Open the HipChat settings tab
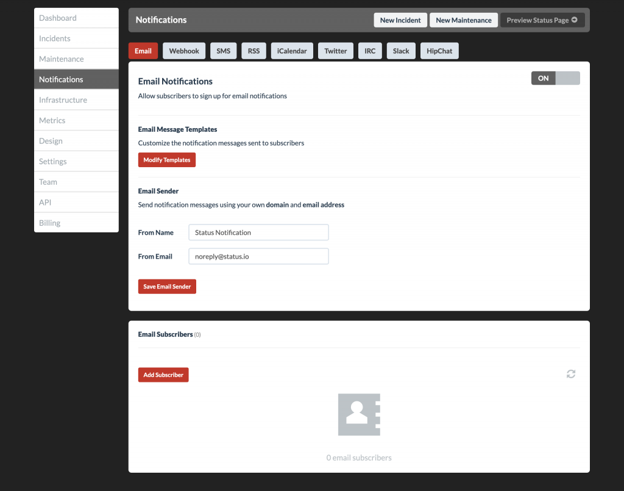Viewport: 624px width, 491px height. (x=439, y=51)
